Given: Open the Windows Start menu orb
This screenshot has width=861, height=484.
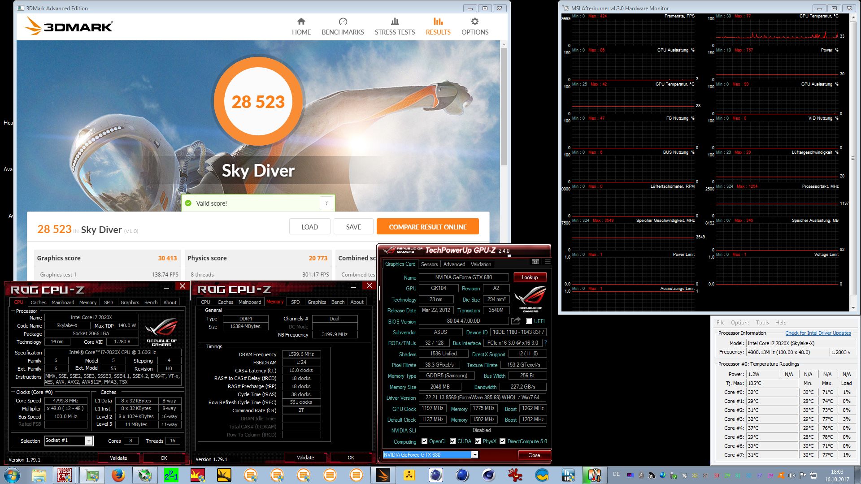Looking at the screenshot, I should (x=12, y=475).
